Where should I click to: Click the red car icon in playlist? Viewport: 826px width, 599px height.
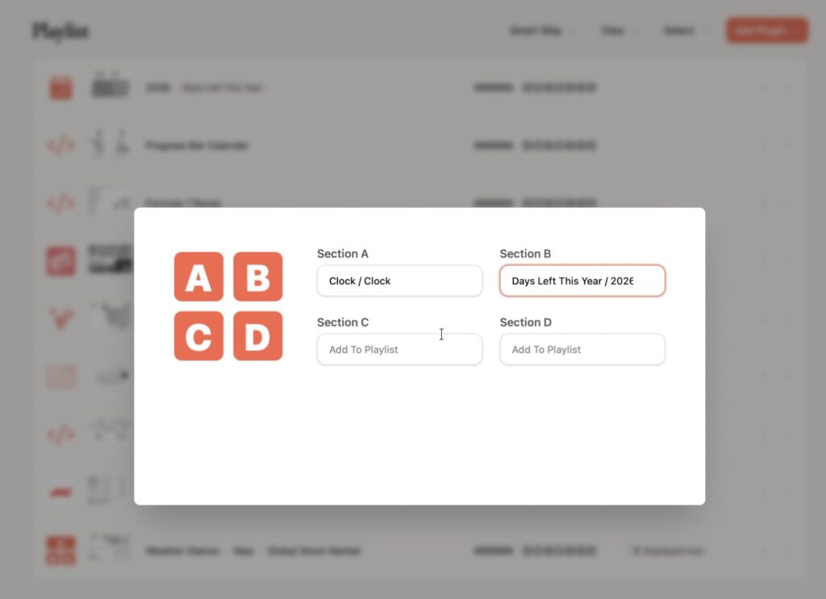point(61,492)
